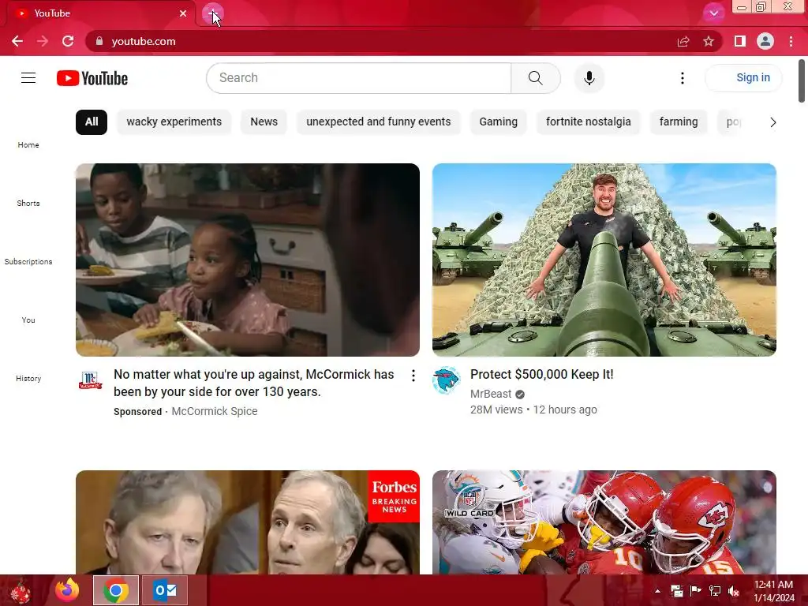The height and width of the screenshot is (606, 808).
Task: Toggle the YouTube hamburger guide menu
Action: pos(28,78)
